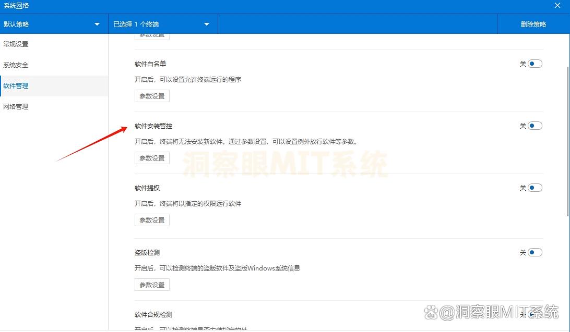
Task: Click 参数设置 under 软件白名单
Action: (152, 96)
